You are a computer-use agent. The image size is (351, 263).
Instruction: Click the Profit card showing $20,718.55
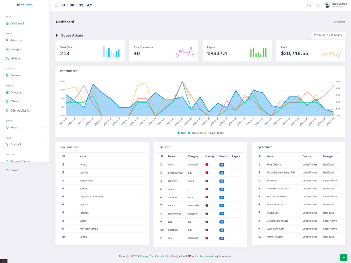(311, 51)
